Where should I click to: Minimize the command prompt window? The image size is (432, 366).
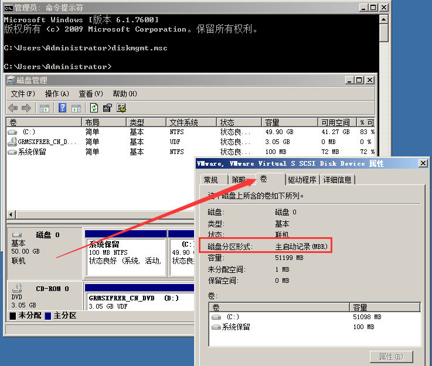[363, 8]
